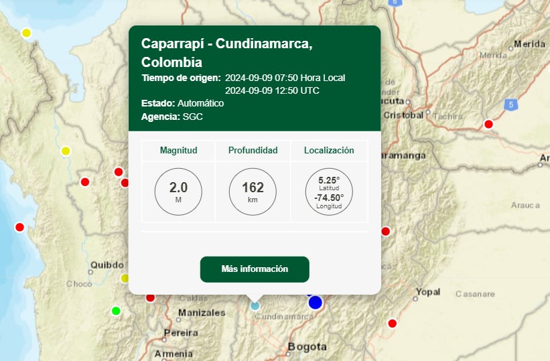
Task: Click the Choco region label
Action: 79,284
